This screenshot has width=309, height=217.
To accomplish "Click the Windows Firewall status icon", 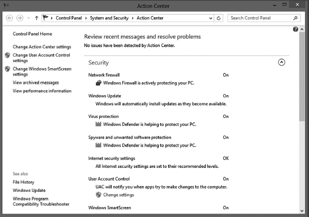I will click(x=98, y=83).
